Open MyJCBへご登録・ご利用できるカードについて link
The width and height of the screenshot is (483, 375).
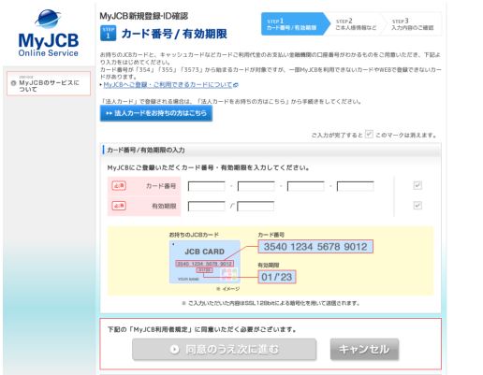168,85
